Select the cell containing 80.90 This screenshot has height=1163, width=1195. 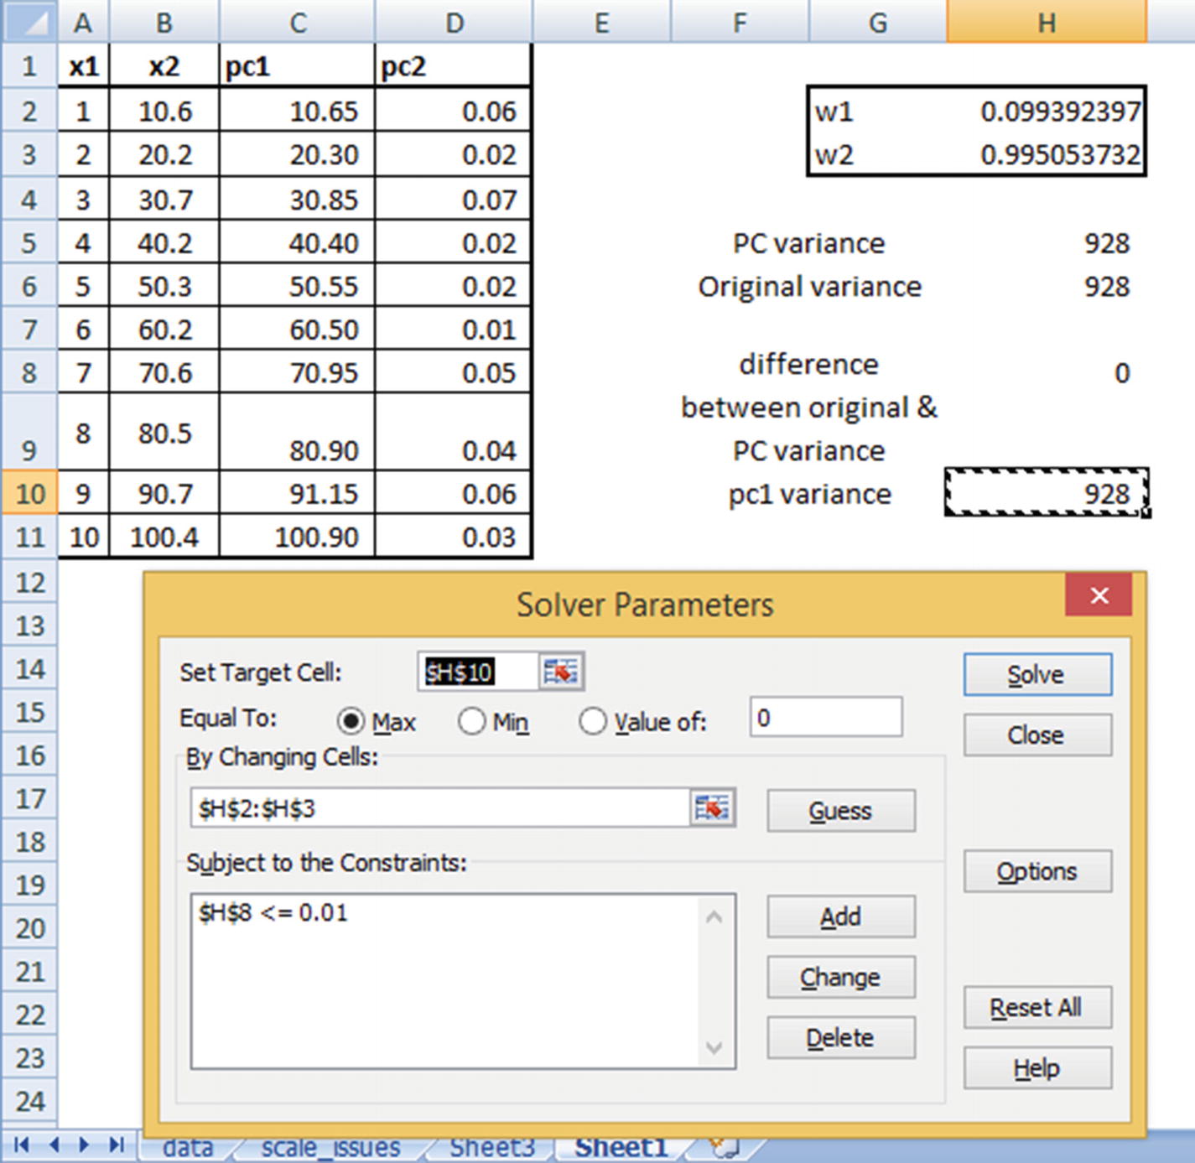coord(298,432)
